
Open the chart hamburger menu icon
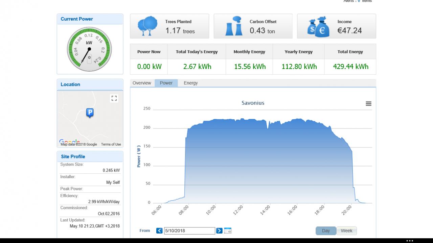(x=368, y=104)
